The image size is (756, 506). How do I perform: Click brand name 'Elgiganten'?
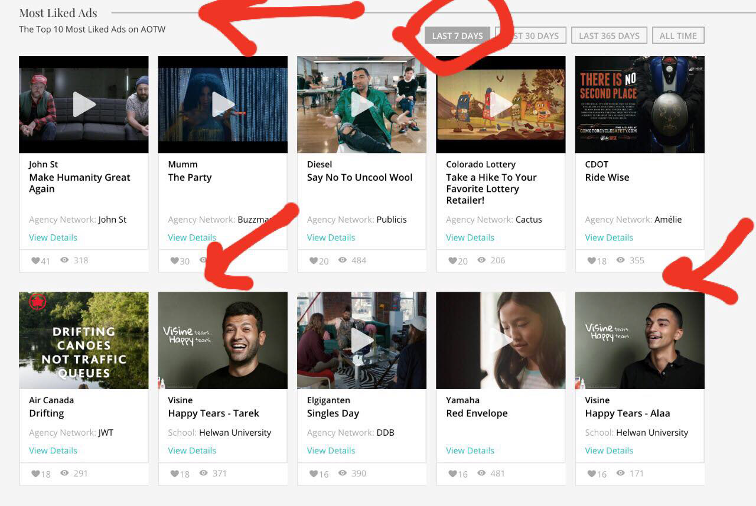(x=328, y=400)
